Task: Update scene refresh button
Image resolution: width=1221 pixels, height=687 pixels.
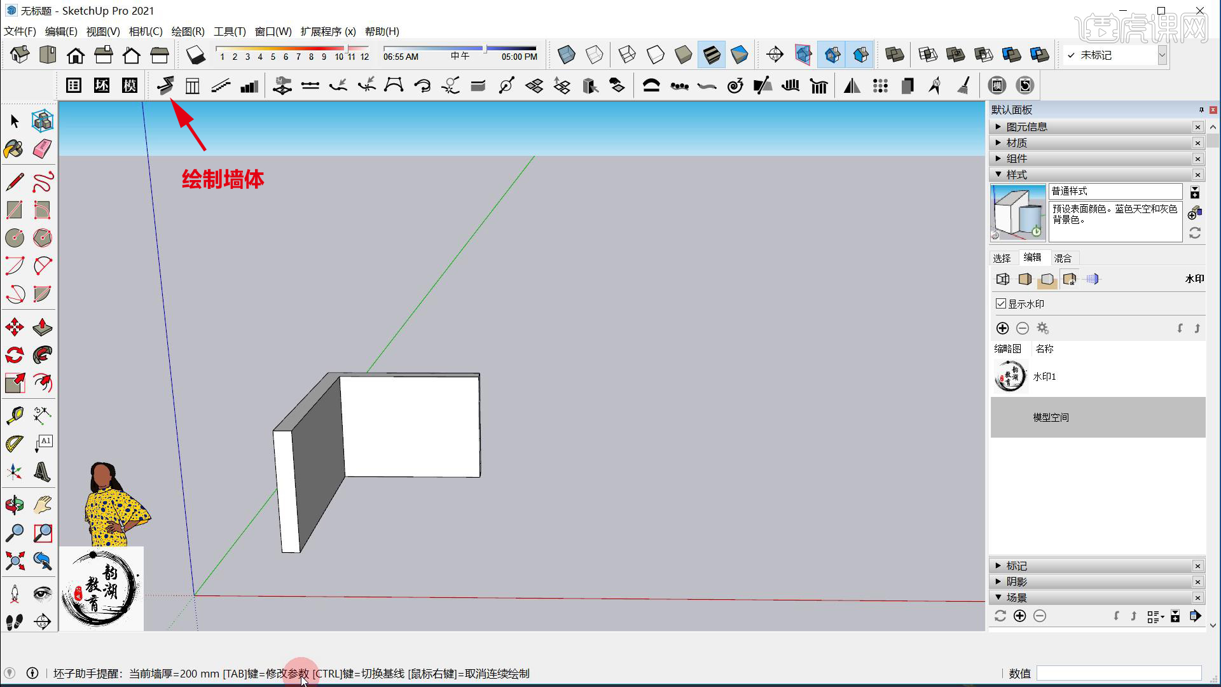Action: [1000, 616]
